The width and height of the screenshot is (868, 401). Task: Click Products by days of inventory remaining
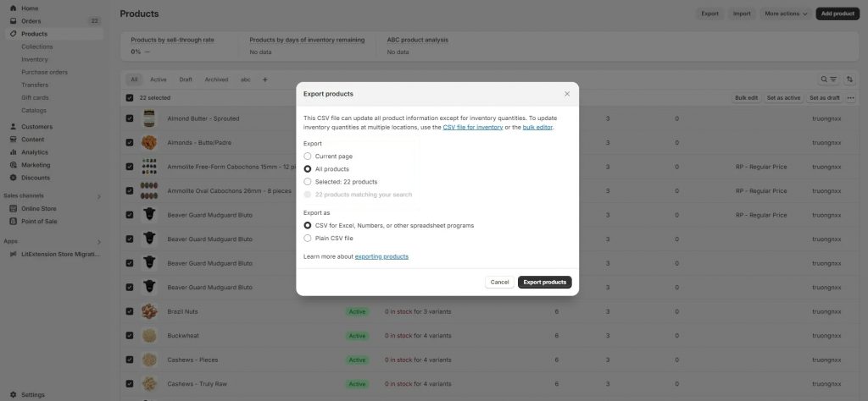tap(307, 41)
